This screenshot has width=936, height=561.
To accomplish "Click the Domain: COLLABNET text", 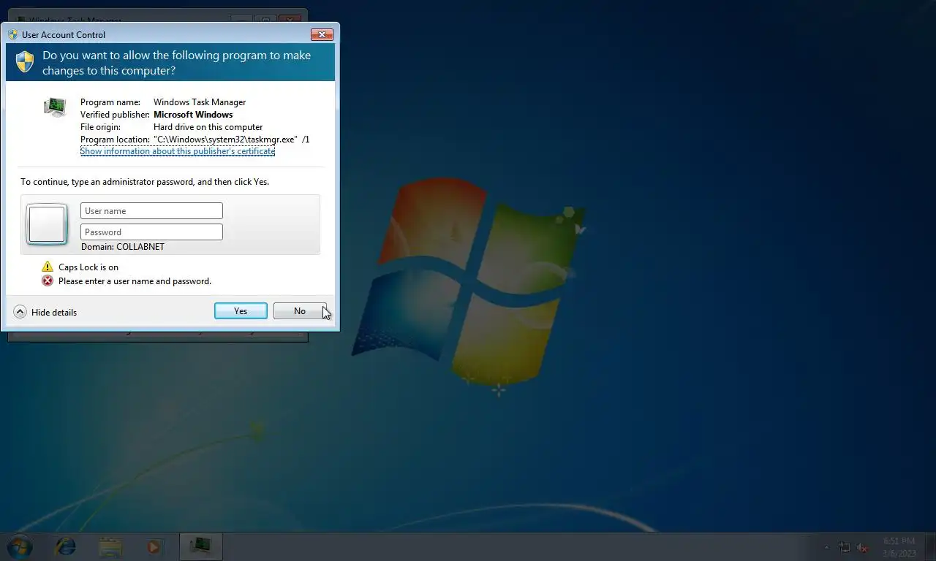I will coord(123,247).
